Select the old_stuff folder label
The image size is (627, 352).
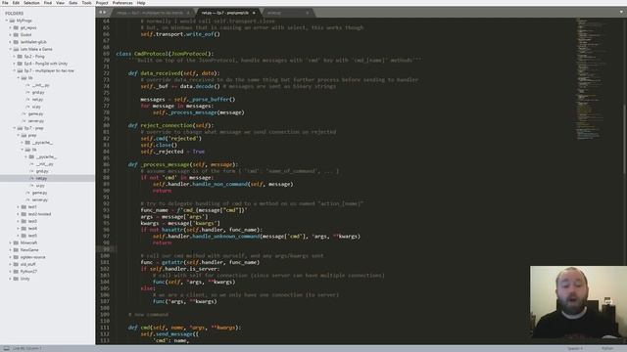pos(28,264)
